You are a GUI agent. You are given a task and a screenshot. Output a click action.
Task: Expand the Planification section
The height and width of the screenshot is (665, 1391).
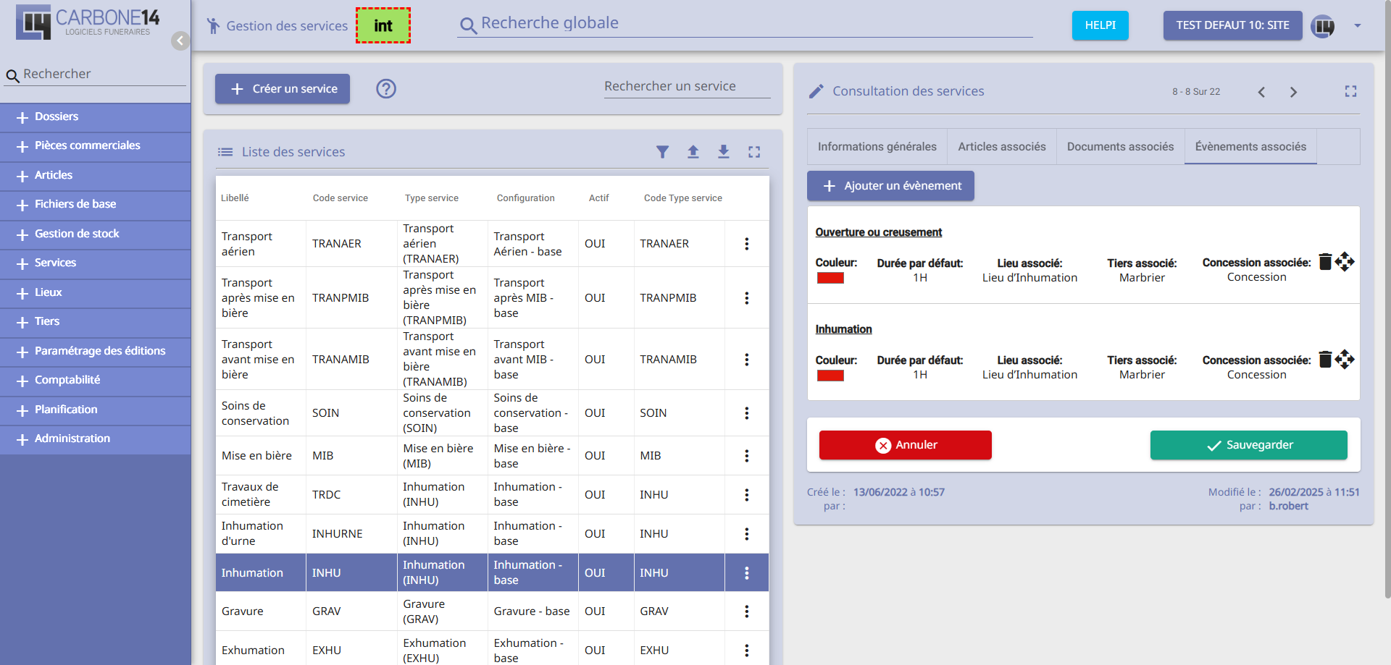click(96, 410)
